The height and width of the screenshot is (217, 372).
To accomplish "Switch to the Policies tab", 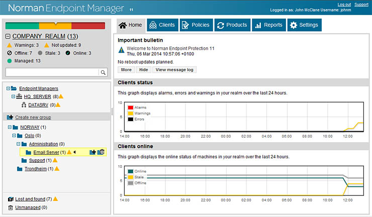I will (195, 25).
